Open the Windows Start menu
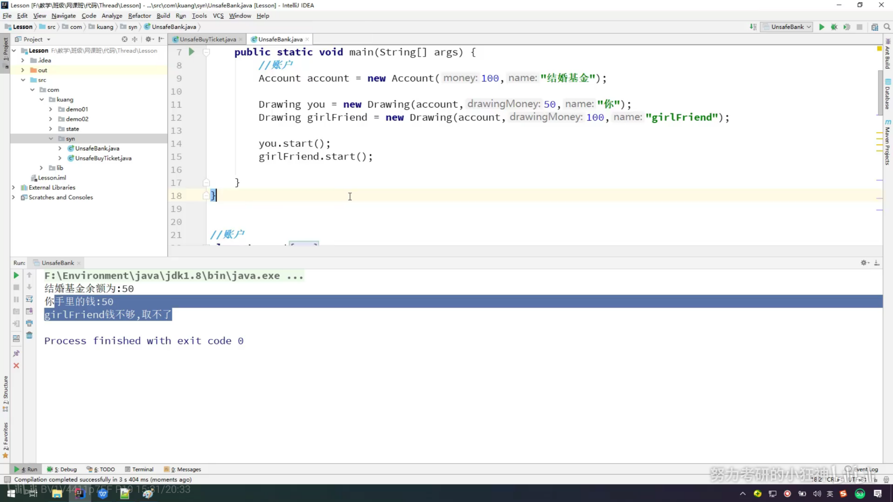 [x=11, y=493]
